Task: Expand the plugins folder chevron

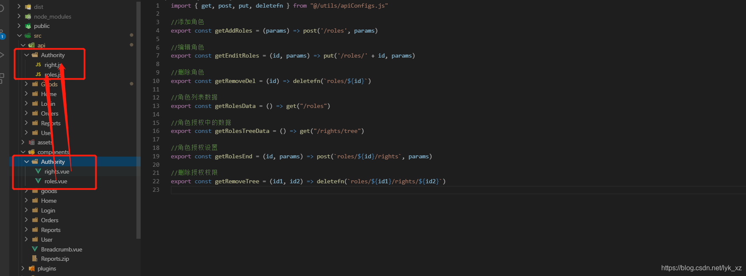Action: tap(23, 268)
